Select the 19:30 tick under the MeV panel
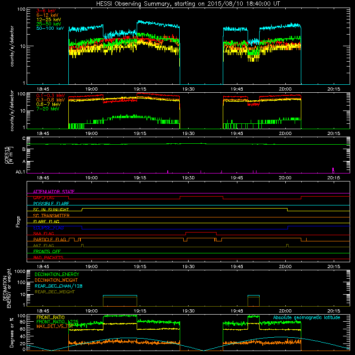Image resolution: width=355 pixels, height=355 pixels. tap(188, 134)
